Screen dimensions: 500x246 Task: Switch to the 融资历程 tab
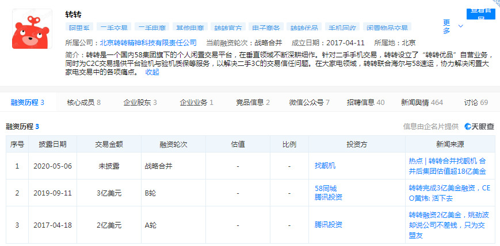28,102
